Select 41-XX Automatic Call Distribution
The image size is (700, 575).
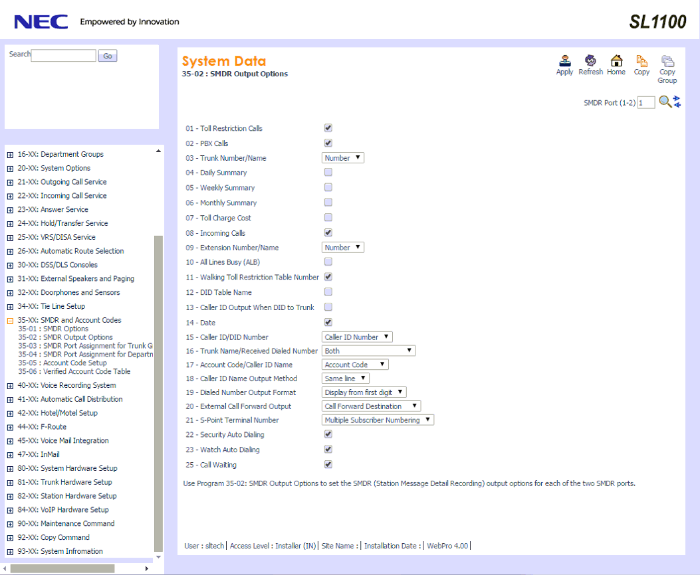[x=70, y=399]
